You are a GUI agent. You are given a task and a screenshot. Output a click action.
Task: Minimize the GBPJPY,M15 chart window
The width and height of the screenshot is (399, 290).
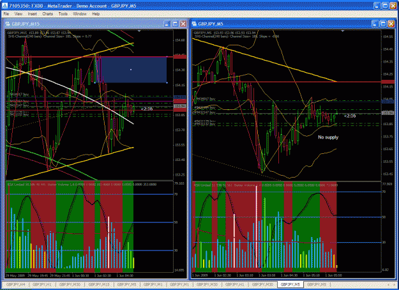tap(167, 24)
